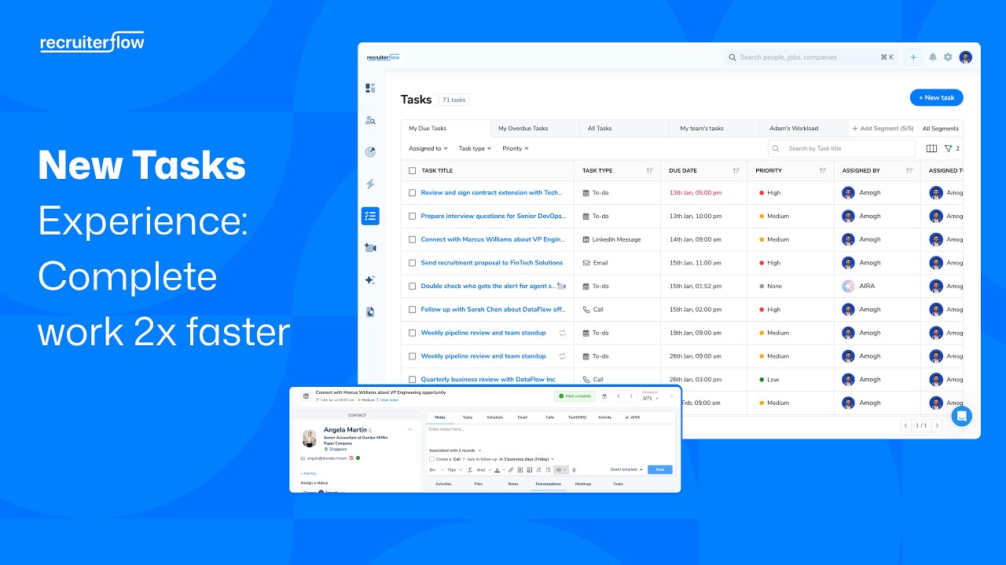The image size is (1006, 565).
Task: Open 'Weekly pipeline review' task due 19th Jan
Action: [x=483, y=333]
